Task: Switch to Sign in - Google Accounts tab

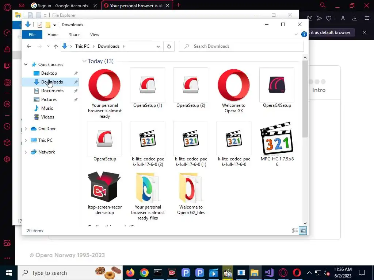Action: pos(64,5)
